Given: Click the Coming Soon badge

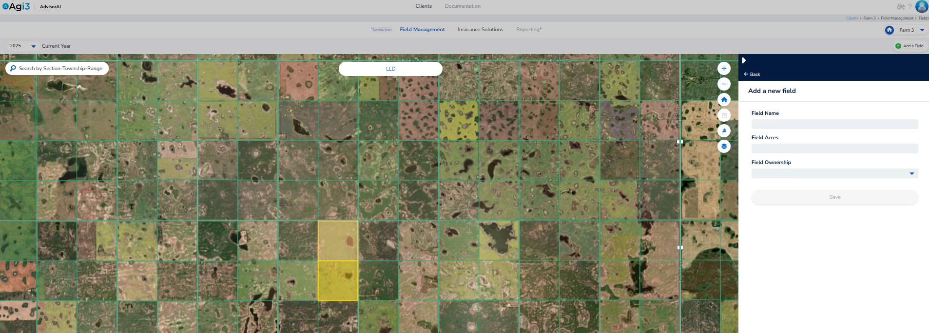Looking at the screenshot, I should click(x=382, y=30).
